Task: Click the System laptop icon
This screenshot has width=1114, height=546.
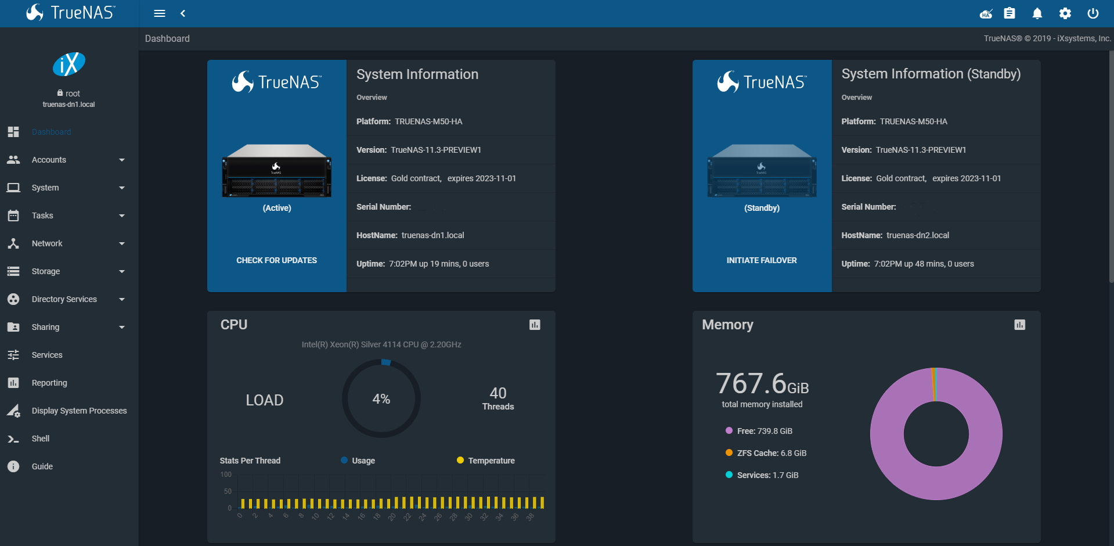Action: pyautogui.click(x=13, y=188)
